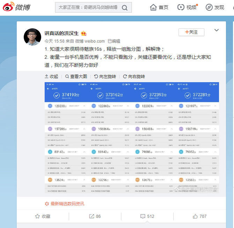This screenshot has width=234, height=228.
Task: Click the red icon beside 最新精选数码资讯
Action: (x=47, y=204)
